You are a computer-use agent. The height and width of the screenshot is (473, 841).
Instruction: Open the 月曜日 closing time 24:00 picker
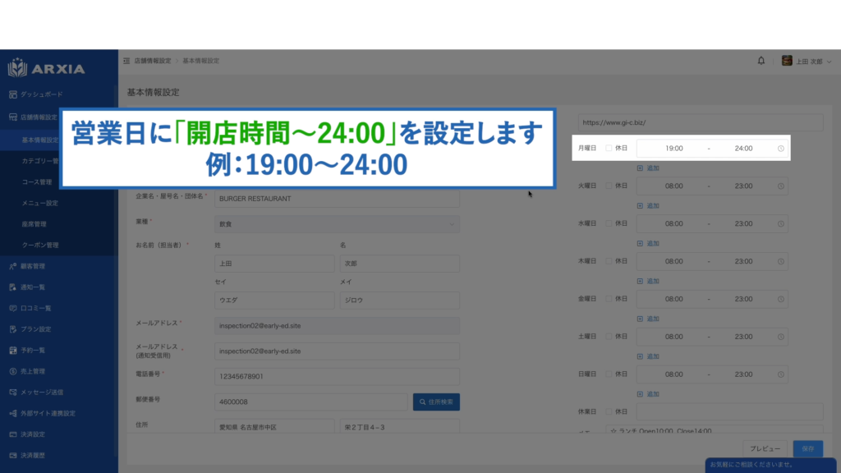point(743,149)
